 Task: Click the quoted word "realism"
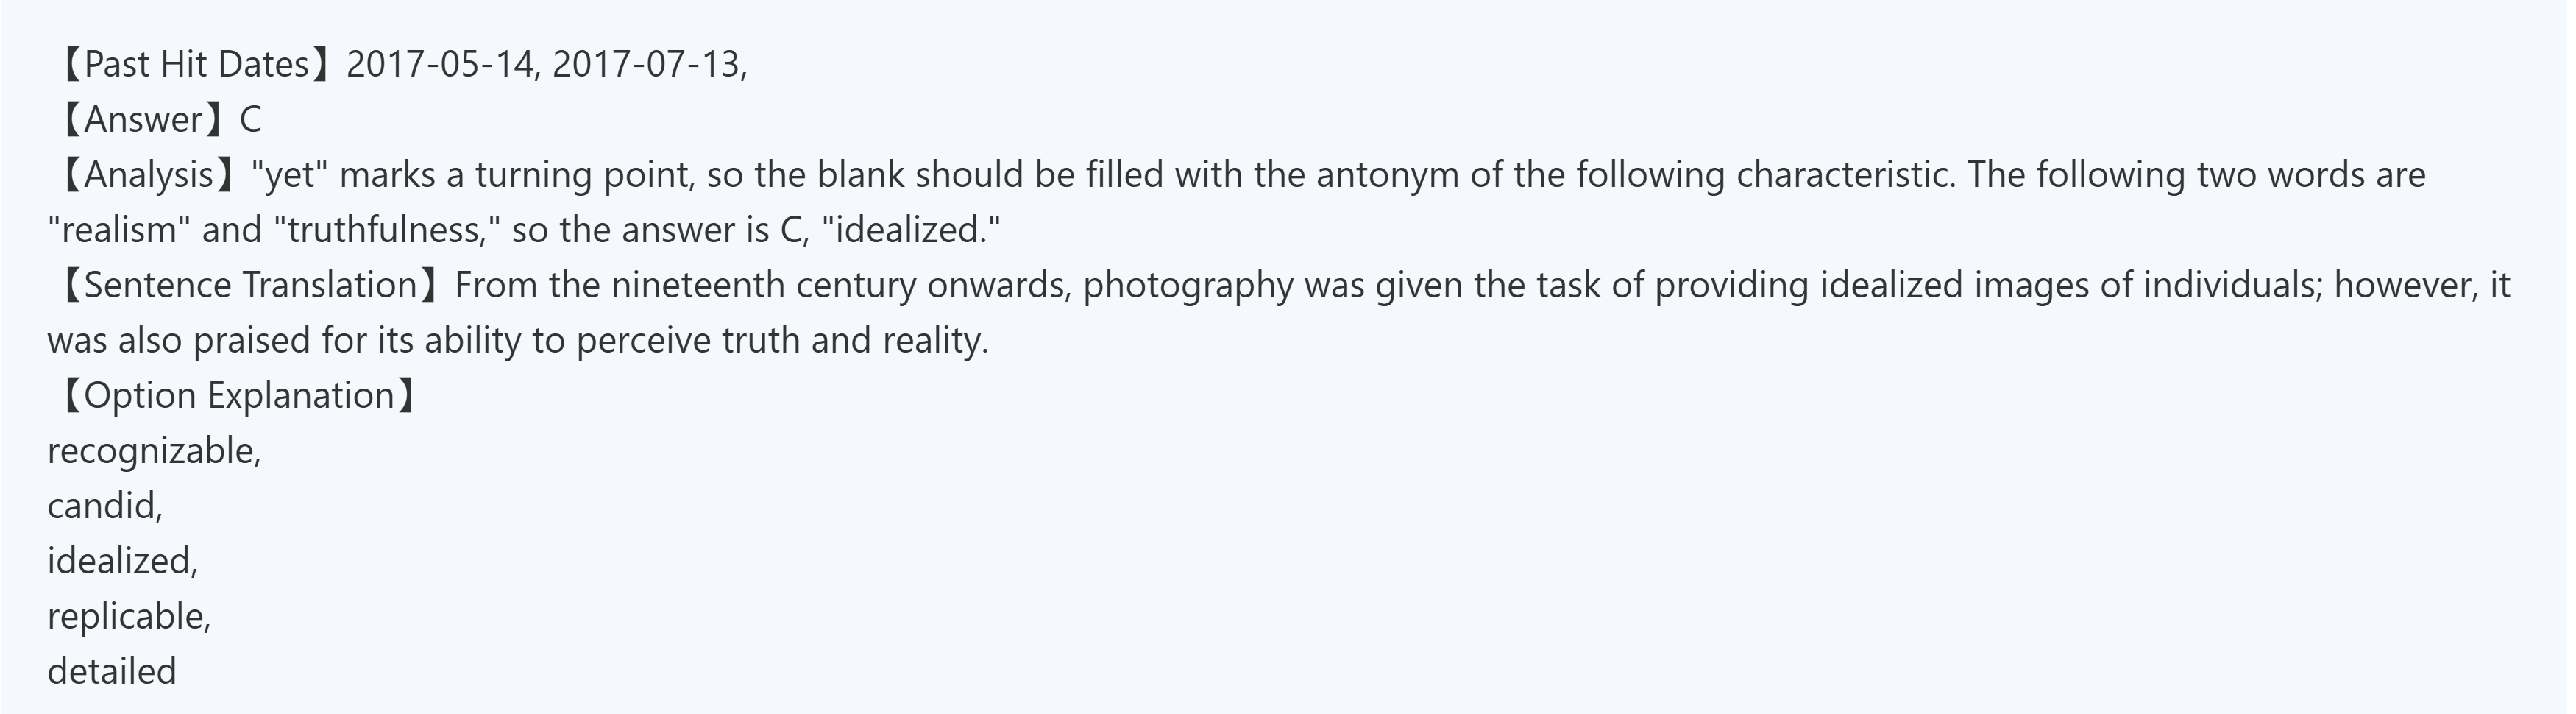(119, 230)
